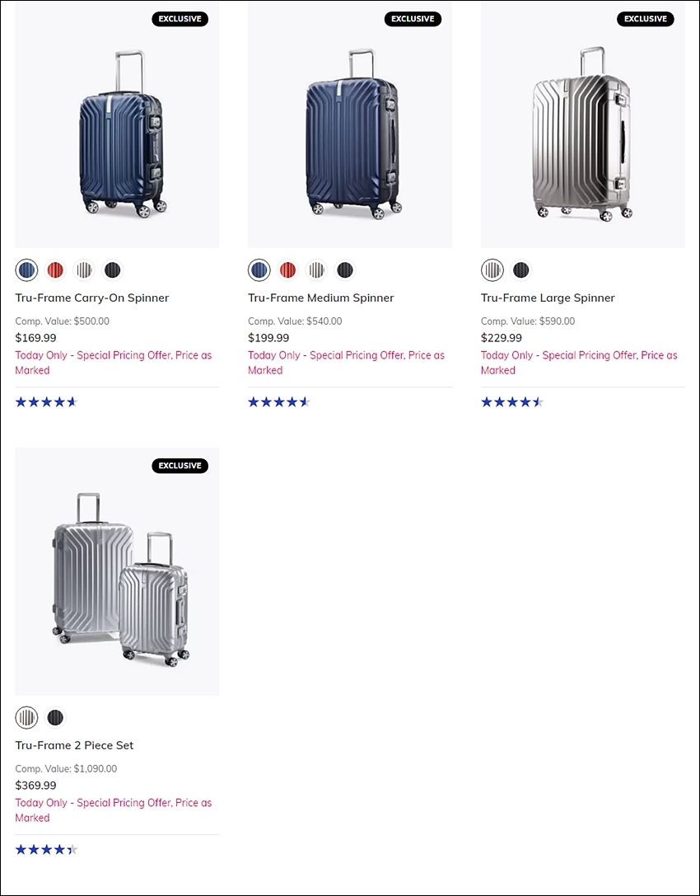The image size is (700, 896).
Task: Open Tru-Frame Carry-On Spinner product link
Action: pyautogui.click(x=92, y=298)
